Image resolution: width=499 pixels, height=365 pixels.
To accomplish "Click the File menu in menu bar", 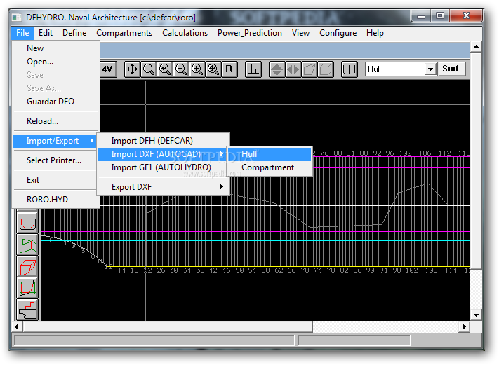I will coord(22,33).
